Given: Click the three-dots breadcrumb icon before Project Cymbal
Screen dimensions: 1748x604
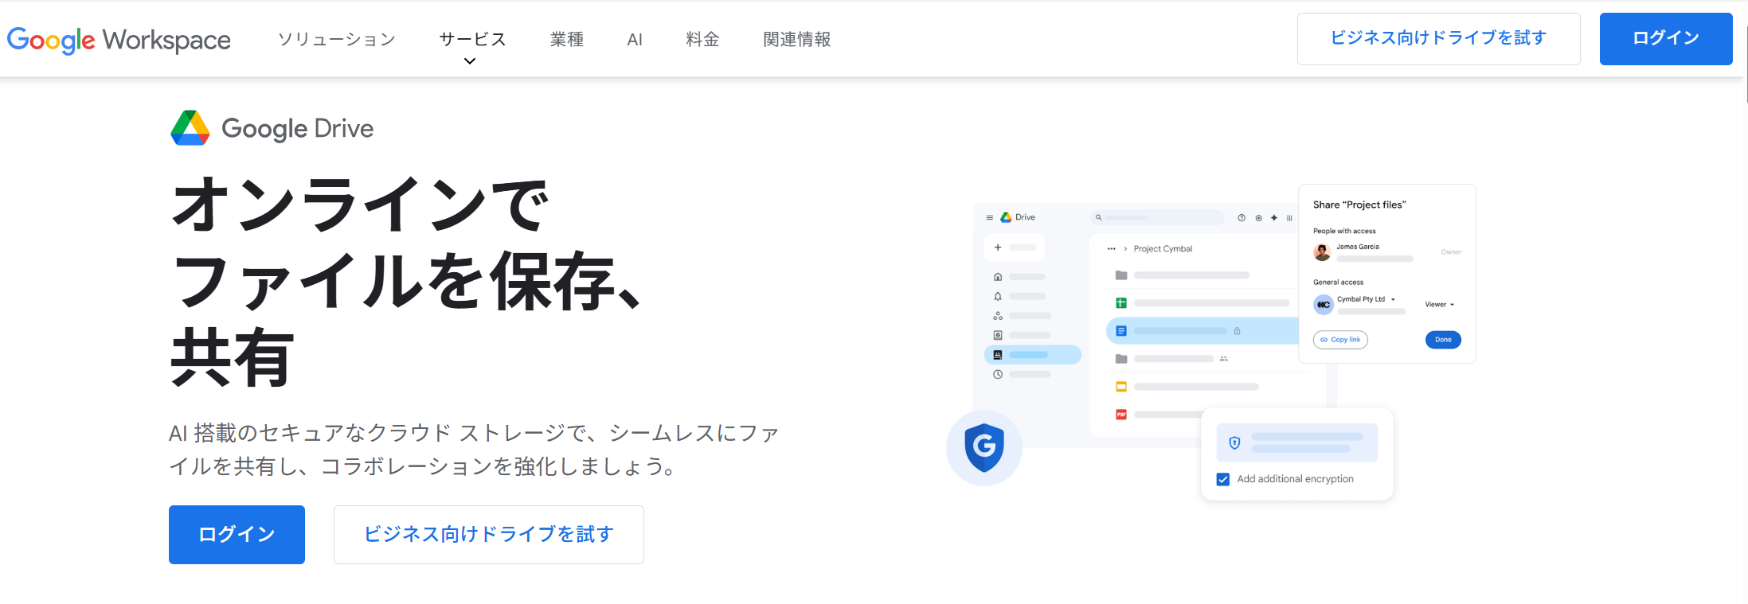Looking at the screenshot, I should click(1112, 249).
